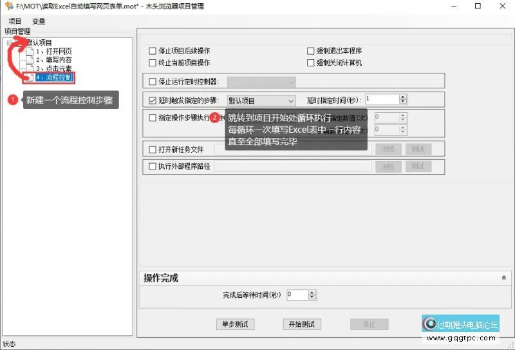Open the 变量 menu
This screenshot has width=515, height=350.
tap(39, 21)
